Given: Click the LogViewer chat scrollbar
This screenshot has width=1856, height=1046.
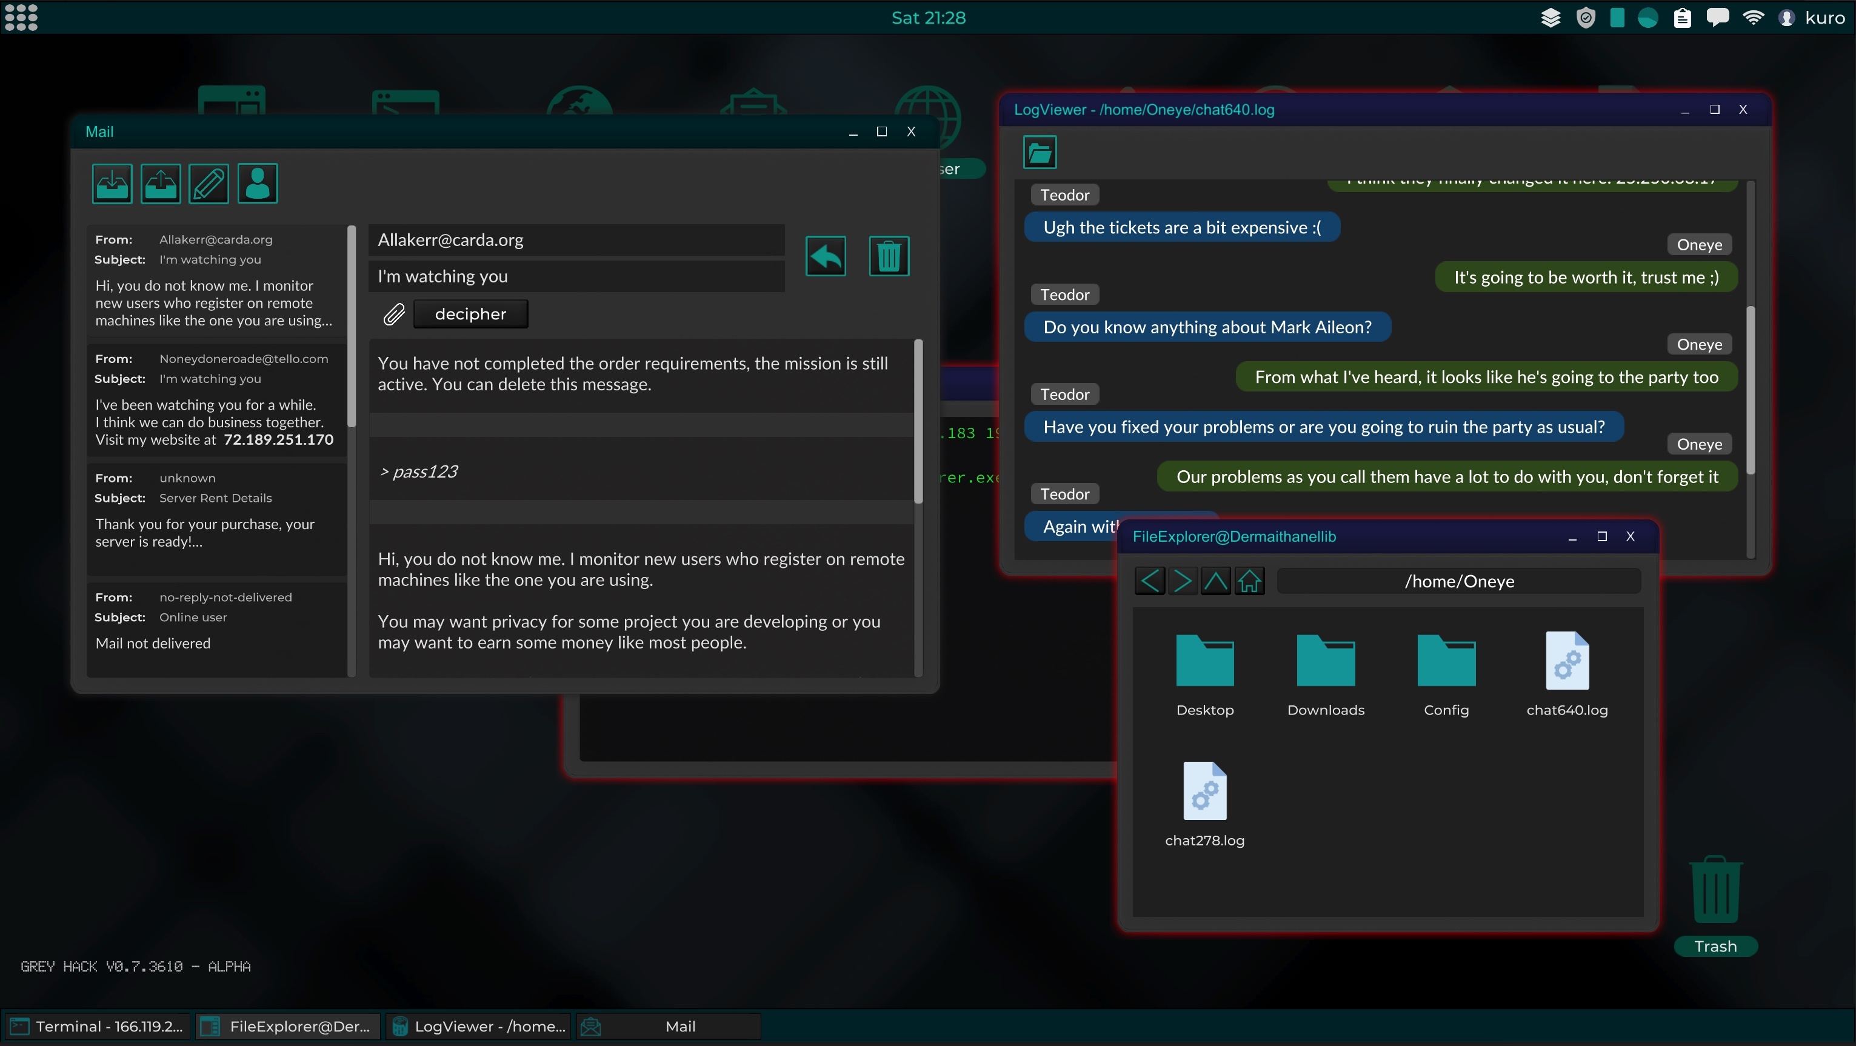Looking at the screenshot, I should coord(1749,389).
